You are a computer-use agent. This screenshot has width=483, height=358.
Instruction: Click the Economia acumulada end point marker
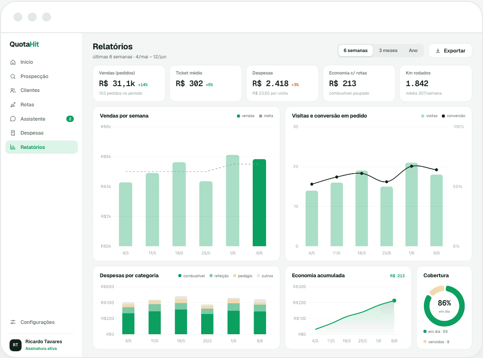pos(394,301)
